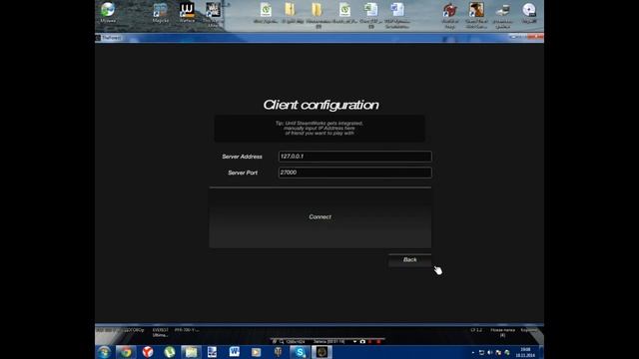Open uTorrent from the taskbar

pos(170,352)
